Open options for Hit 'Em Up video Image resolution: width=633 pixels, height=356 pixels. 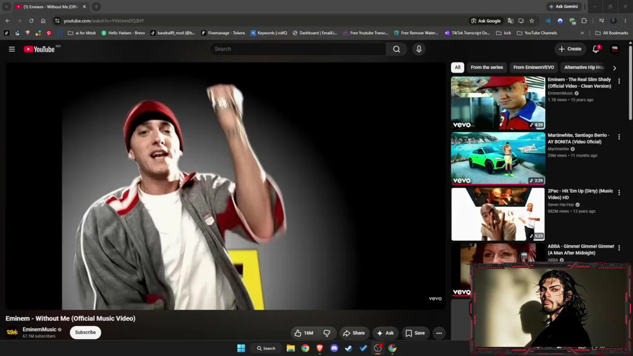click(619, 192)
